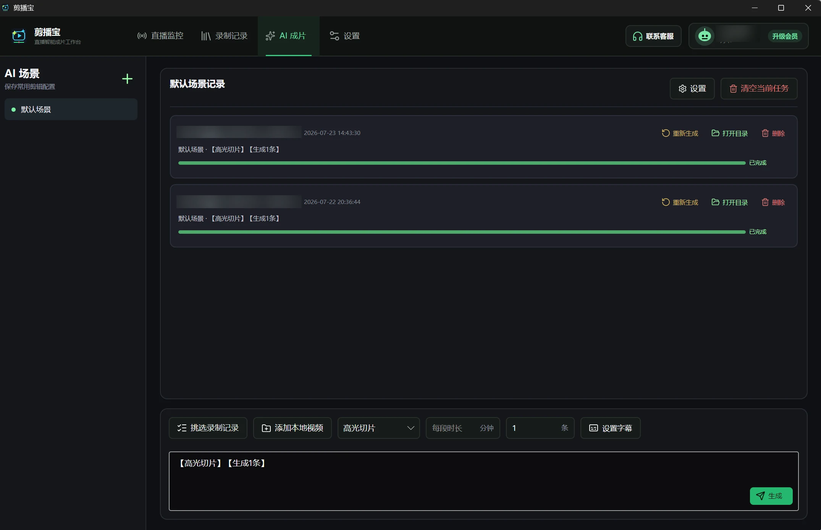
Task: Click the green 生成 button
Action: coord(771,496)
